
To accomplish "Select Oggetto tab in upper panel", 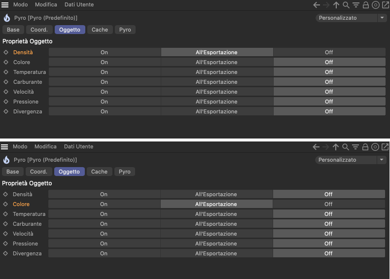I will (x=70, y=30).
